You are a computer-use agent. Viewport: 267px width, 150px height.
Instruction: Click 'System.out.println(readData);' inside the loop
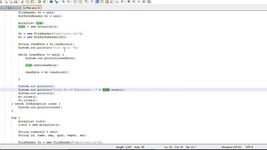(x=51, y=58)
